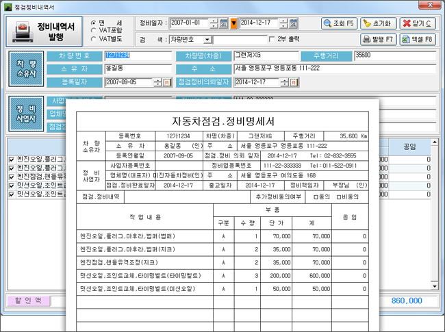Click the orange arrow between the dates

pos(234,23)
